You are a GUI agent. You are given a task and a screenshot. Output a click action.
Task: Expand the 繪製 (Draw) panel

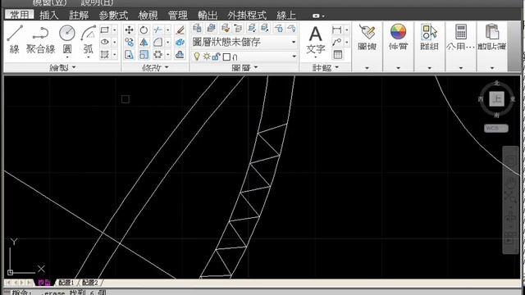pos(62,67)
